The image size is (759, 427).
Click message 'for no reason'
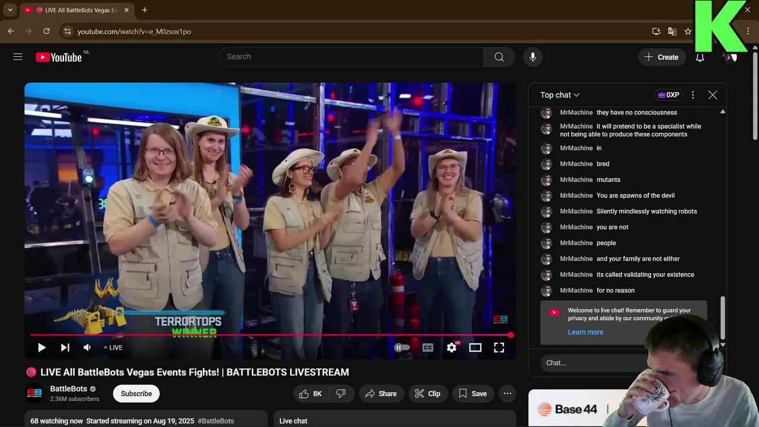point(616,291)
